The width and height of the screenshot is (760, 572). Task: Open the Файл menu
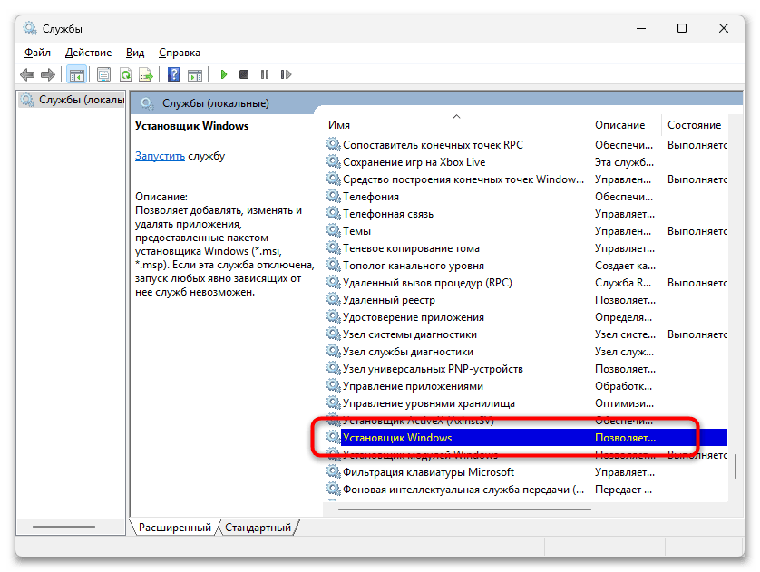point(37,53)
